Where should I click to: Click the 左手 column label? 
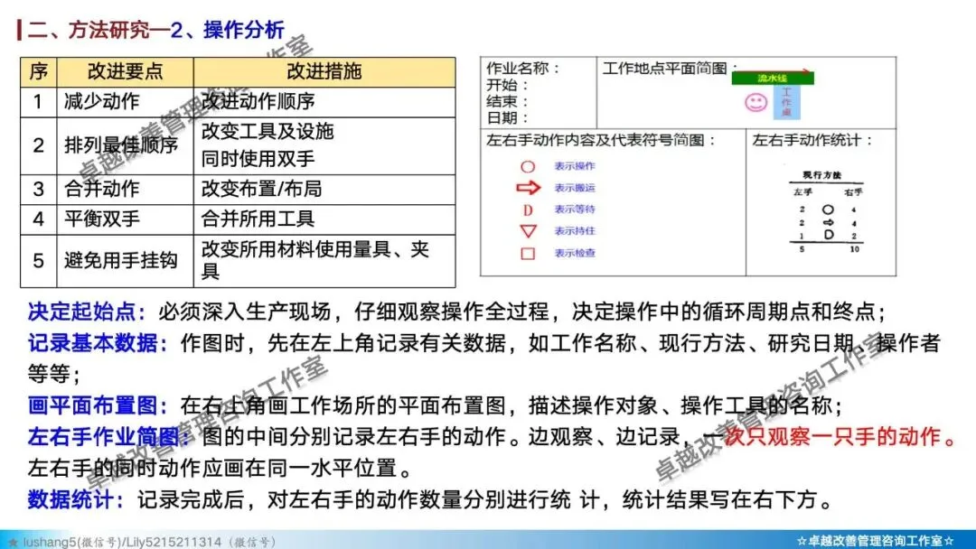[802, 192]
